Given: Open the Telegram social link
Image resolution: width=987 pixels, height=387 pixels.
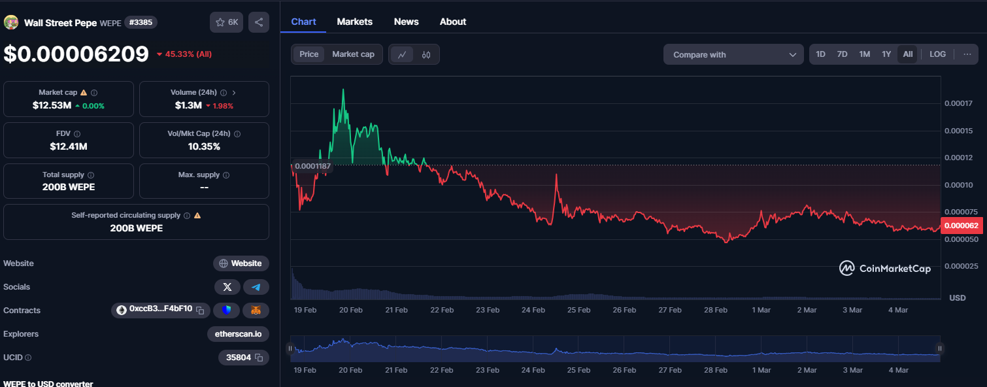Looking at the screenshot, I should (x=256, y=287).
